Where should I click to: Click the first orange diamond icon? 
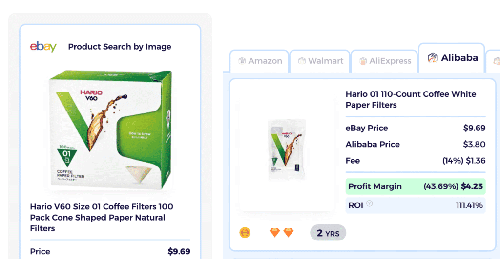(275, 233)
